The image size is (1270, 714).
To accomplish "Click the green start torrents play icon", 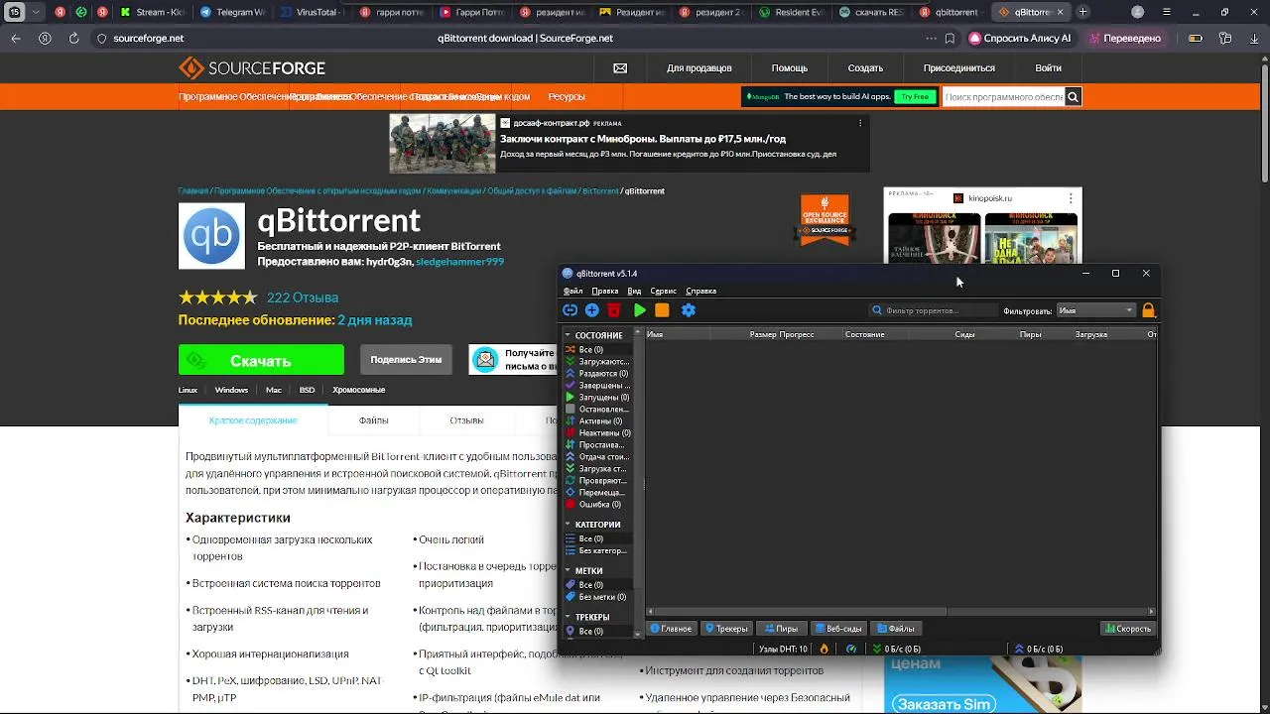I will [x=640, y=310].
